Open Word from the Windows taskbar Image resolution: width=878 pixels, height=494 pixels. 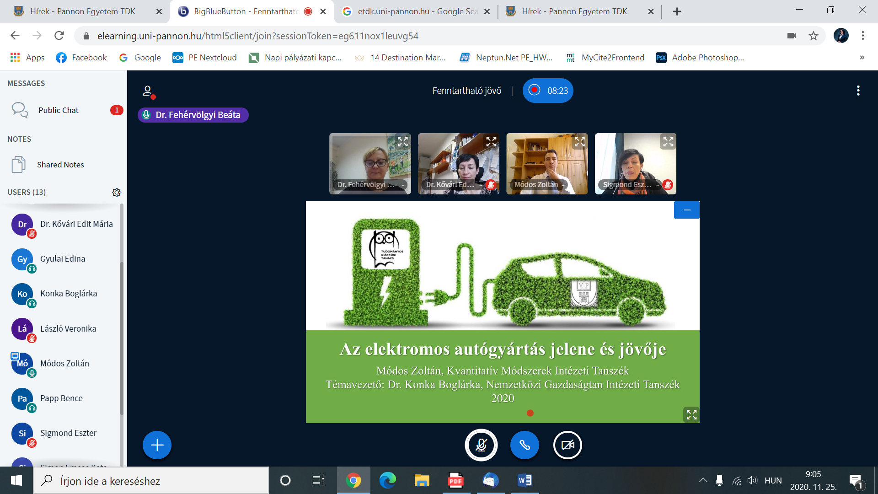point(525,480)
